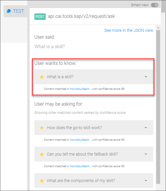
Task: Expand the 'What is a skill?' arrow
Action: click(146, 77)
